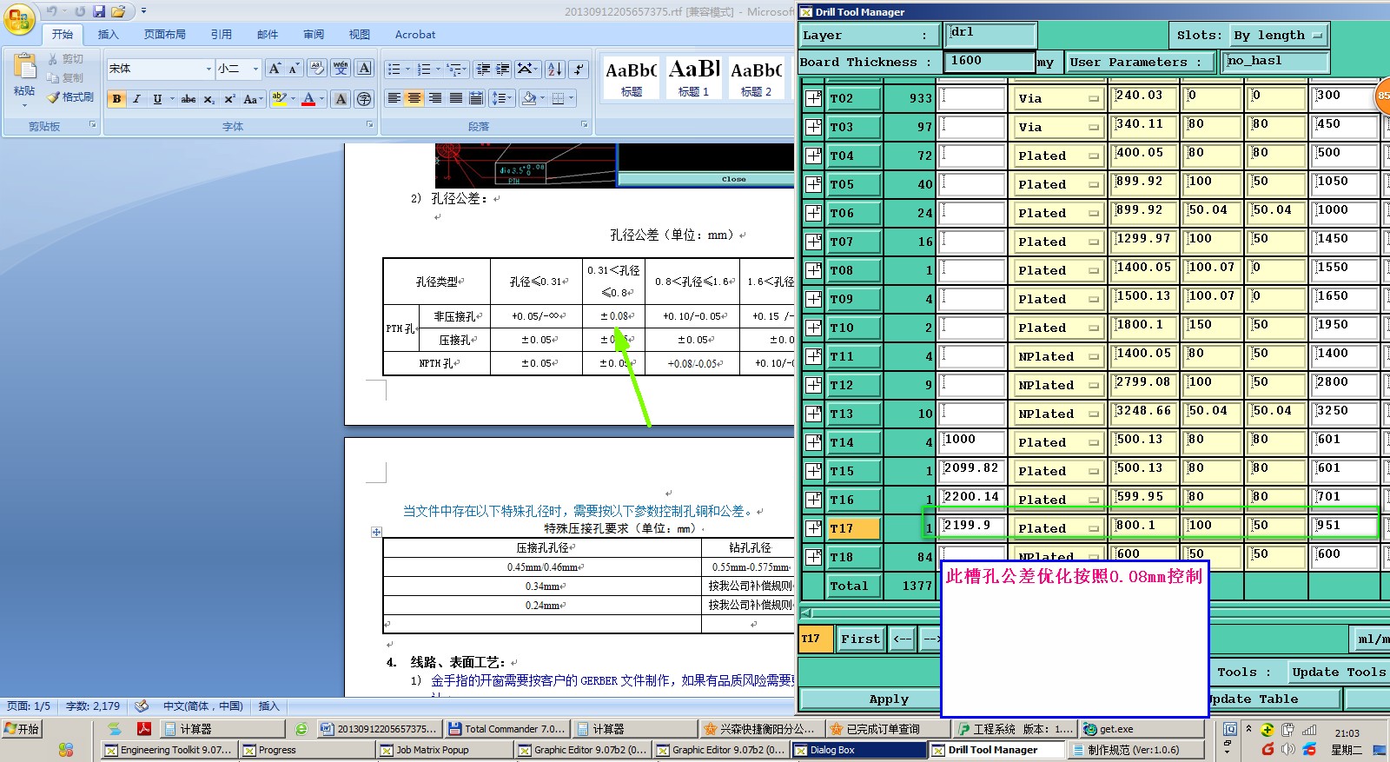1390x762 pixels.
Task: Click the Layer field showing drl
Action: [x=990, y=35]
